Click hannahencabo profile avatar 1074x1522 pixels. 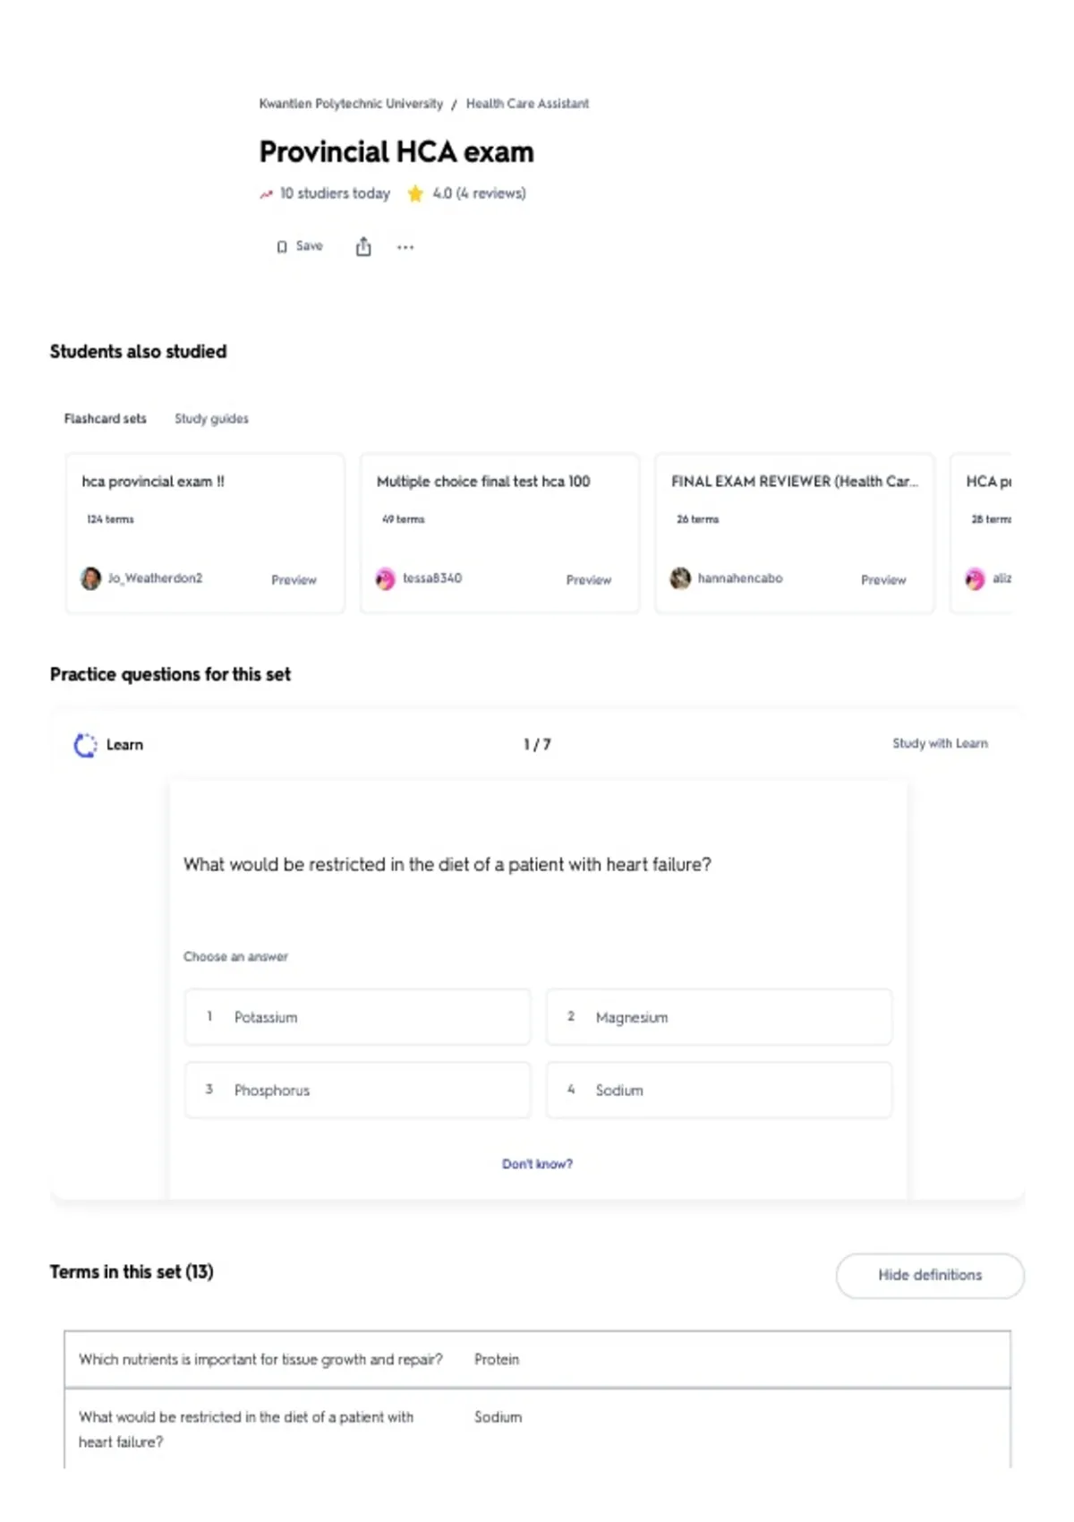[x=680, y=578]
